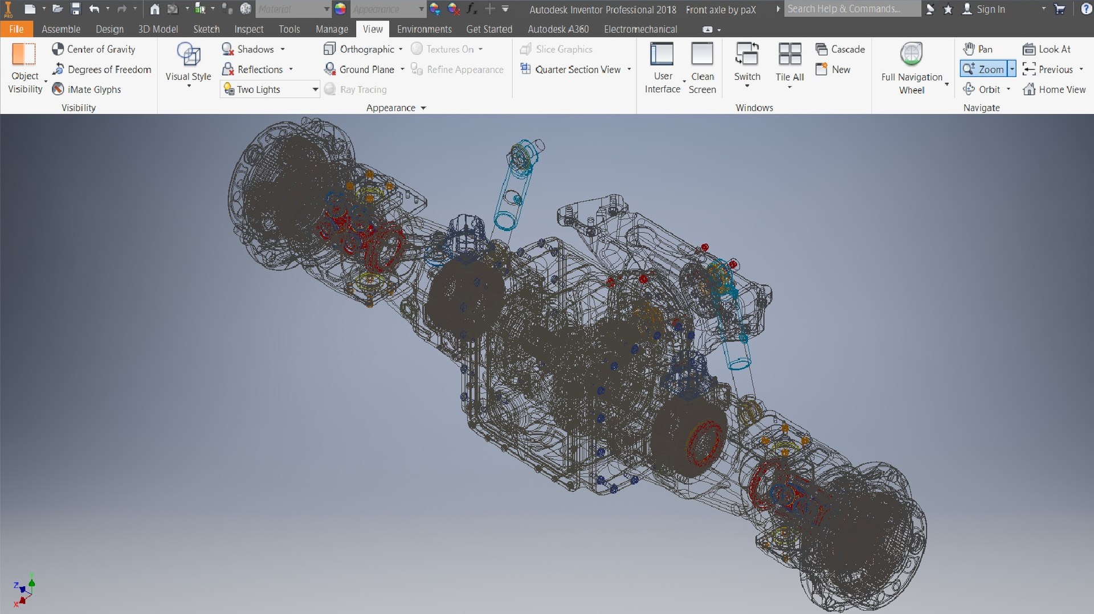Viewport: 1094px width, 614px height.
Task: Select the Look At tool
Action: pyautogui.click(x=1047, y=49)
